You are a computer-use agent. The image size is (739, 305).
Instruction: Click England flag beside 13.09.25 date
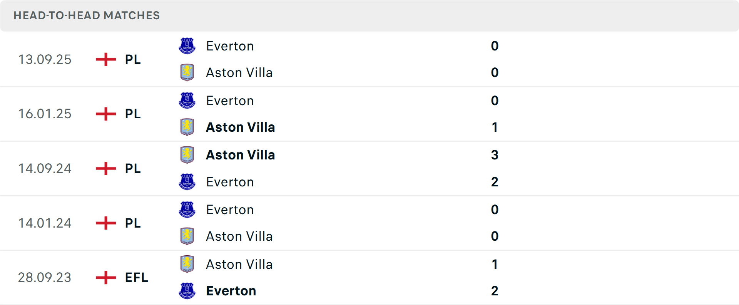click(105, 59)
